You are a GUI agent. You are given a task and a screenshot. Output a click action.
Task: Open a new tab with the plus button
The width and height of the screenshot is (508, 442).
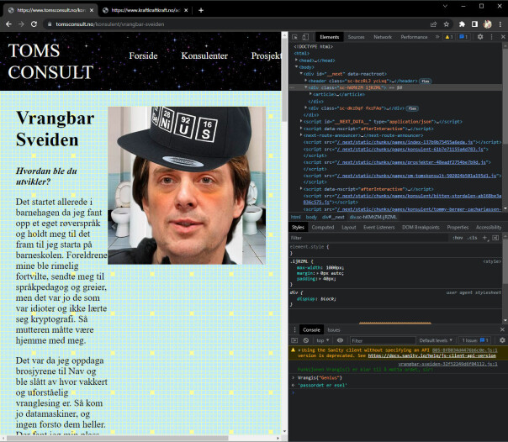pyautogui.click(x=201, y=10)
